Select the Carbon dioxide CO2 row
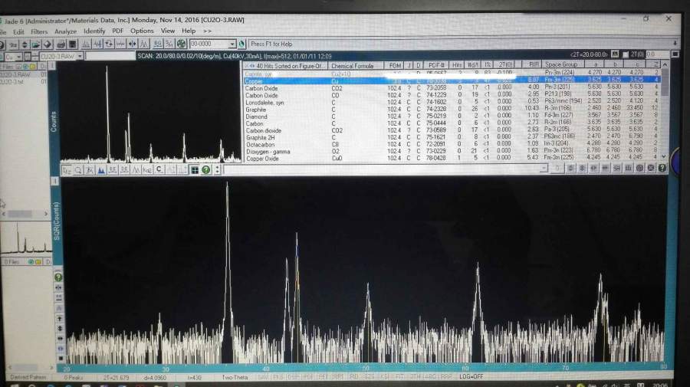This screenshot has width=690, height=387. [x=452, y=130]
